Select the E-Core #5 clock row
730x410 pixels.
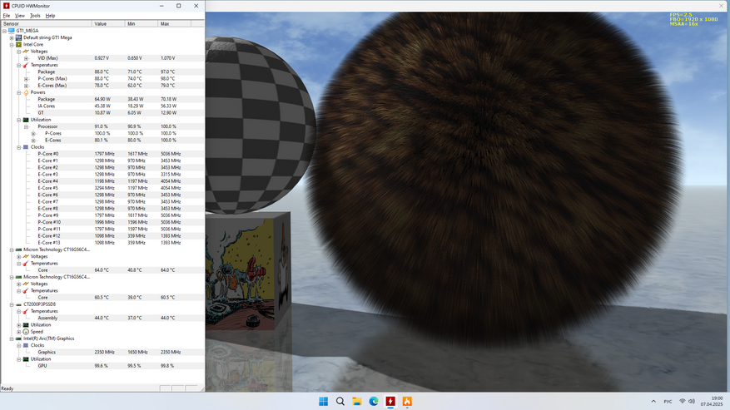pos(102,188)
